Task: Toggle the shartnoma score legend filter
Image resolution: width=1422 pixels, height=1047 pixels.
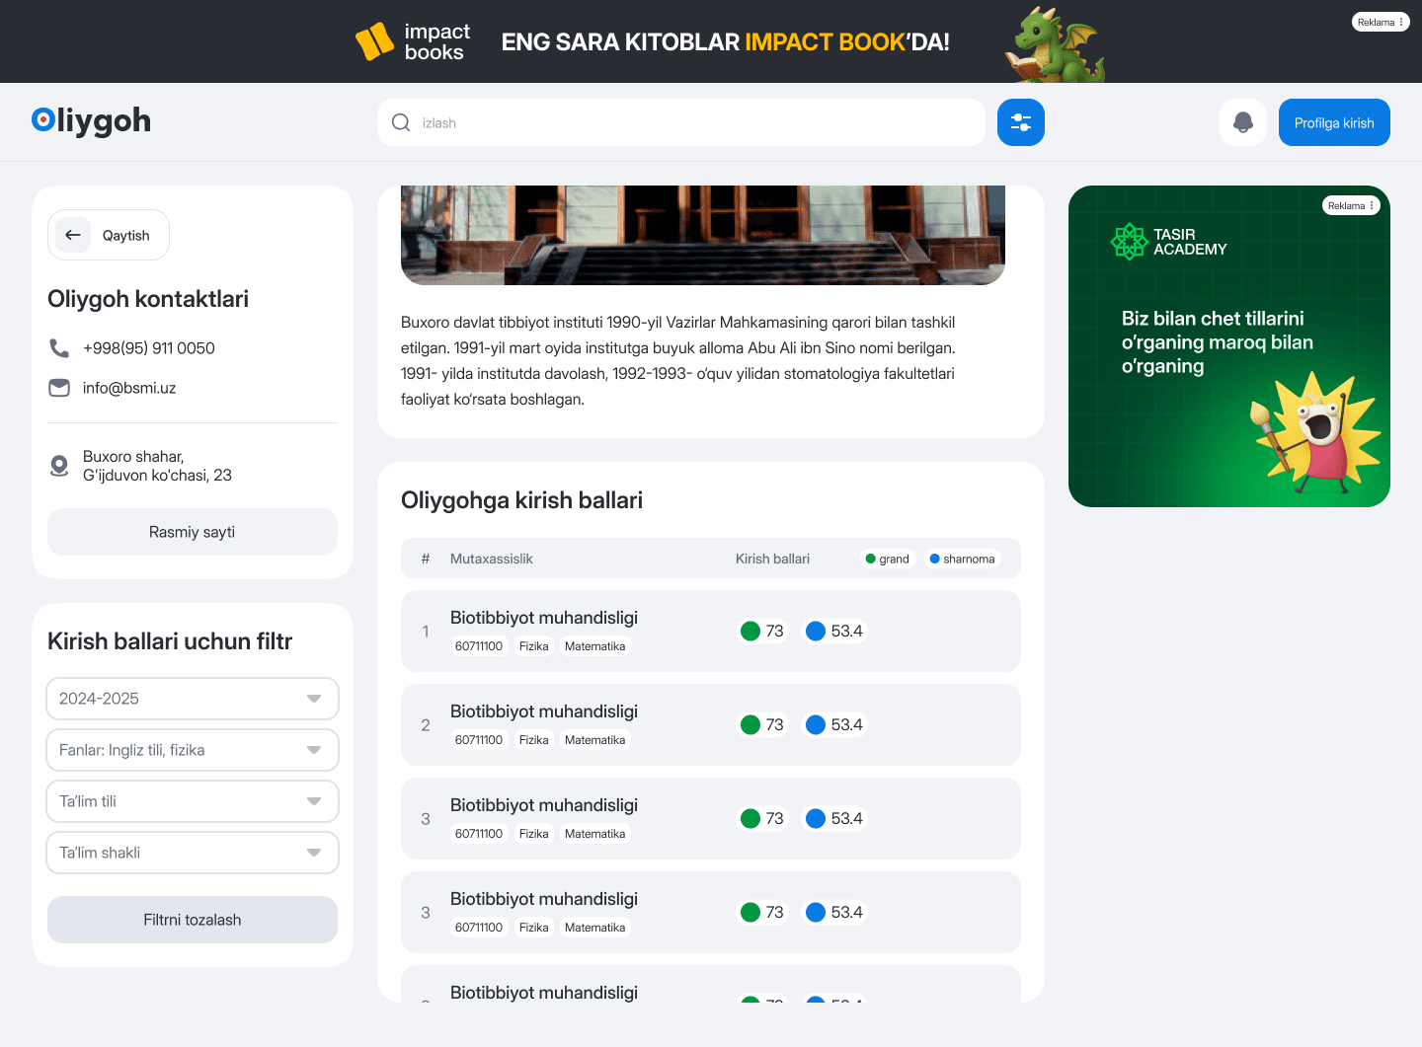Action: click(x=962, y=559)
